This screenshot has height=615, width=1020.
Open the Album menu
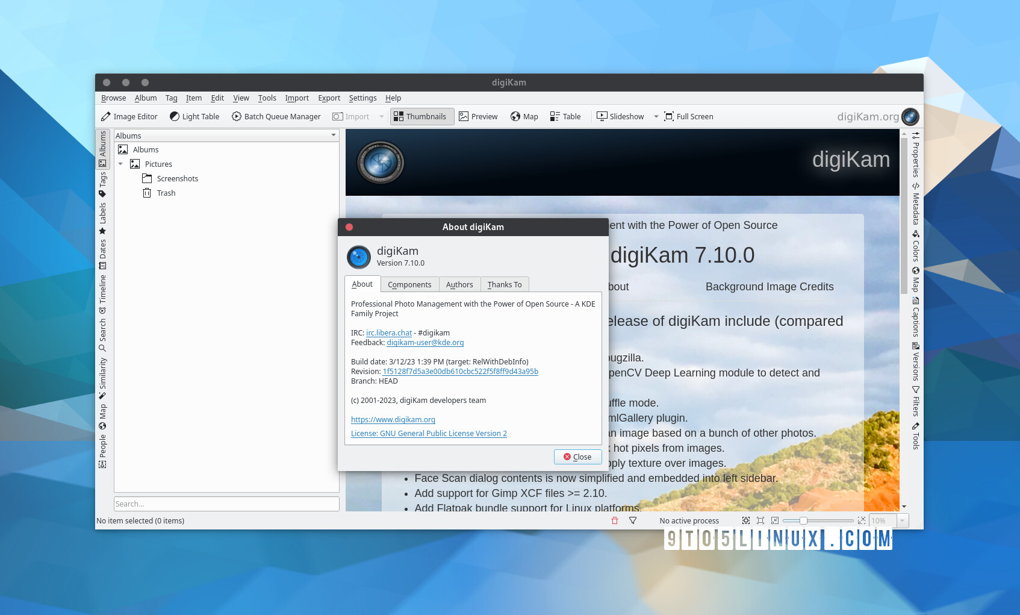tap(146, 98)
